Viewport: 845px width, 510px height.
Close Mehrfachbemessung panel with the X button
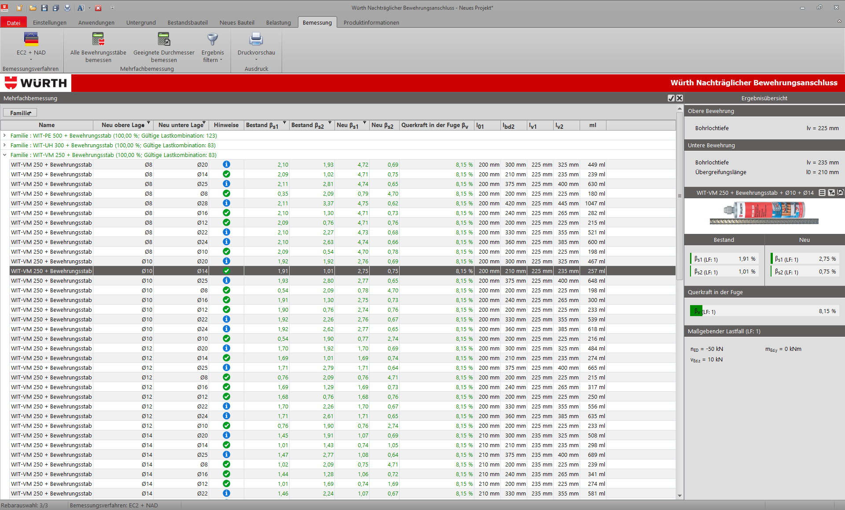(680, 98)
